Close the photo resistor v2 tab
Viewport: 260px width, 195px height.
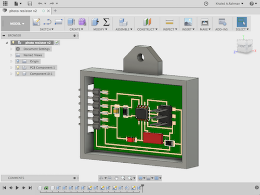[x=48, y=11]
